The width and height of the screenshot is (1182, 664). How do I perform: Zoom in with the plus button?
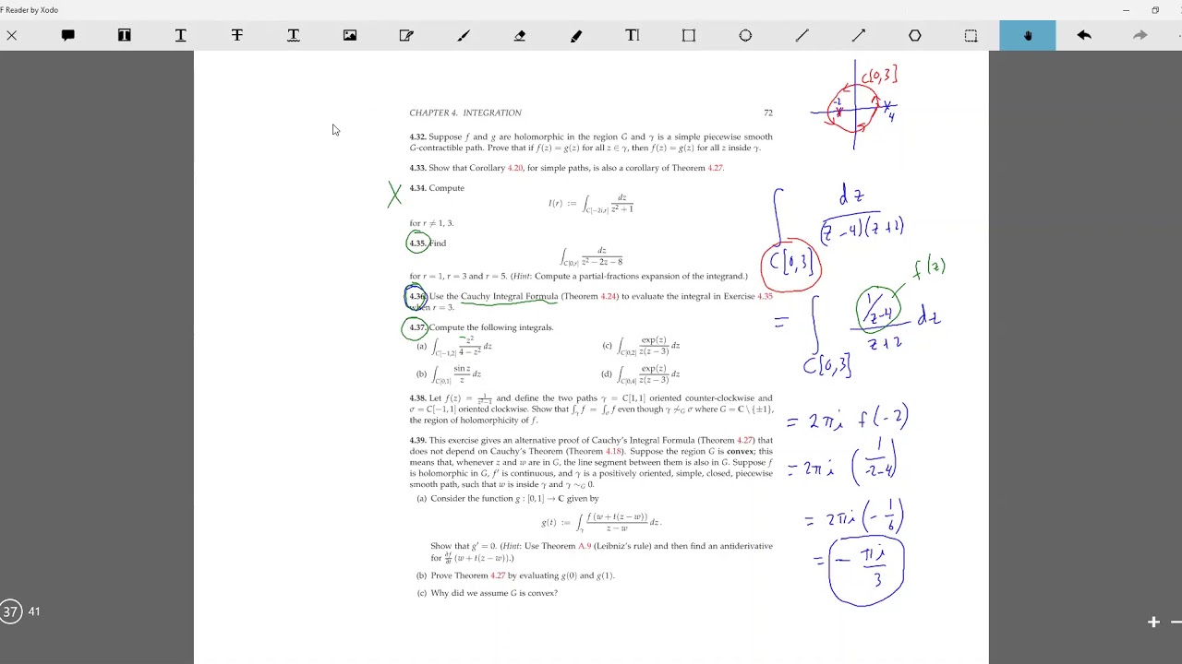pos(1153,622)
